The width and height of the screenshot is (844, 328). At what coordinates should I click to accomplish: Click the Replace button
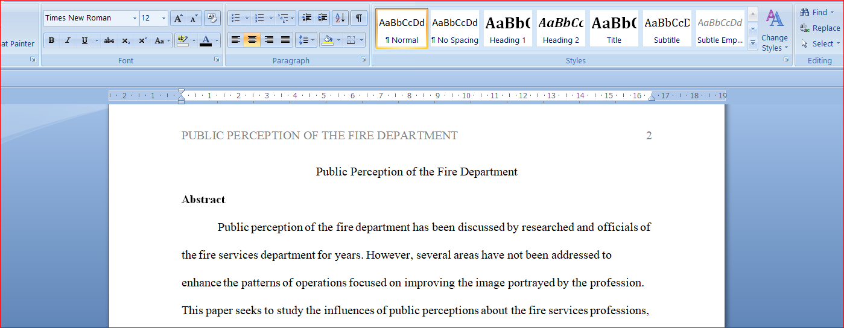point(820,28)
